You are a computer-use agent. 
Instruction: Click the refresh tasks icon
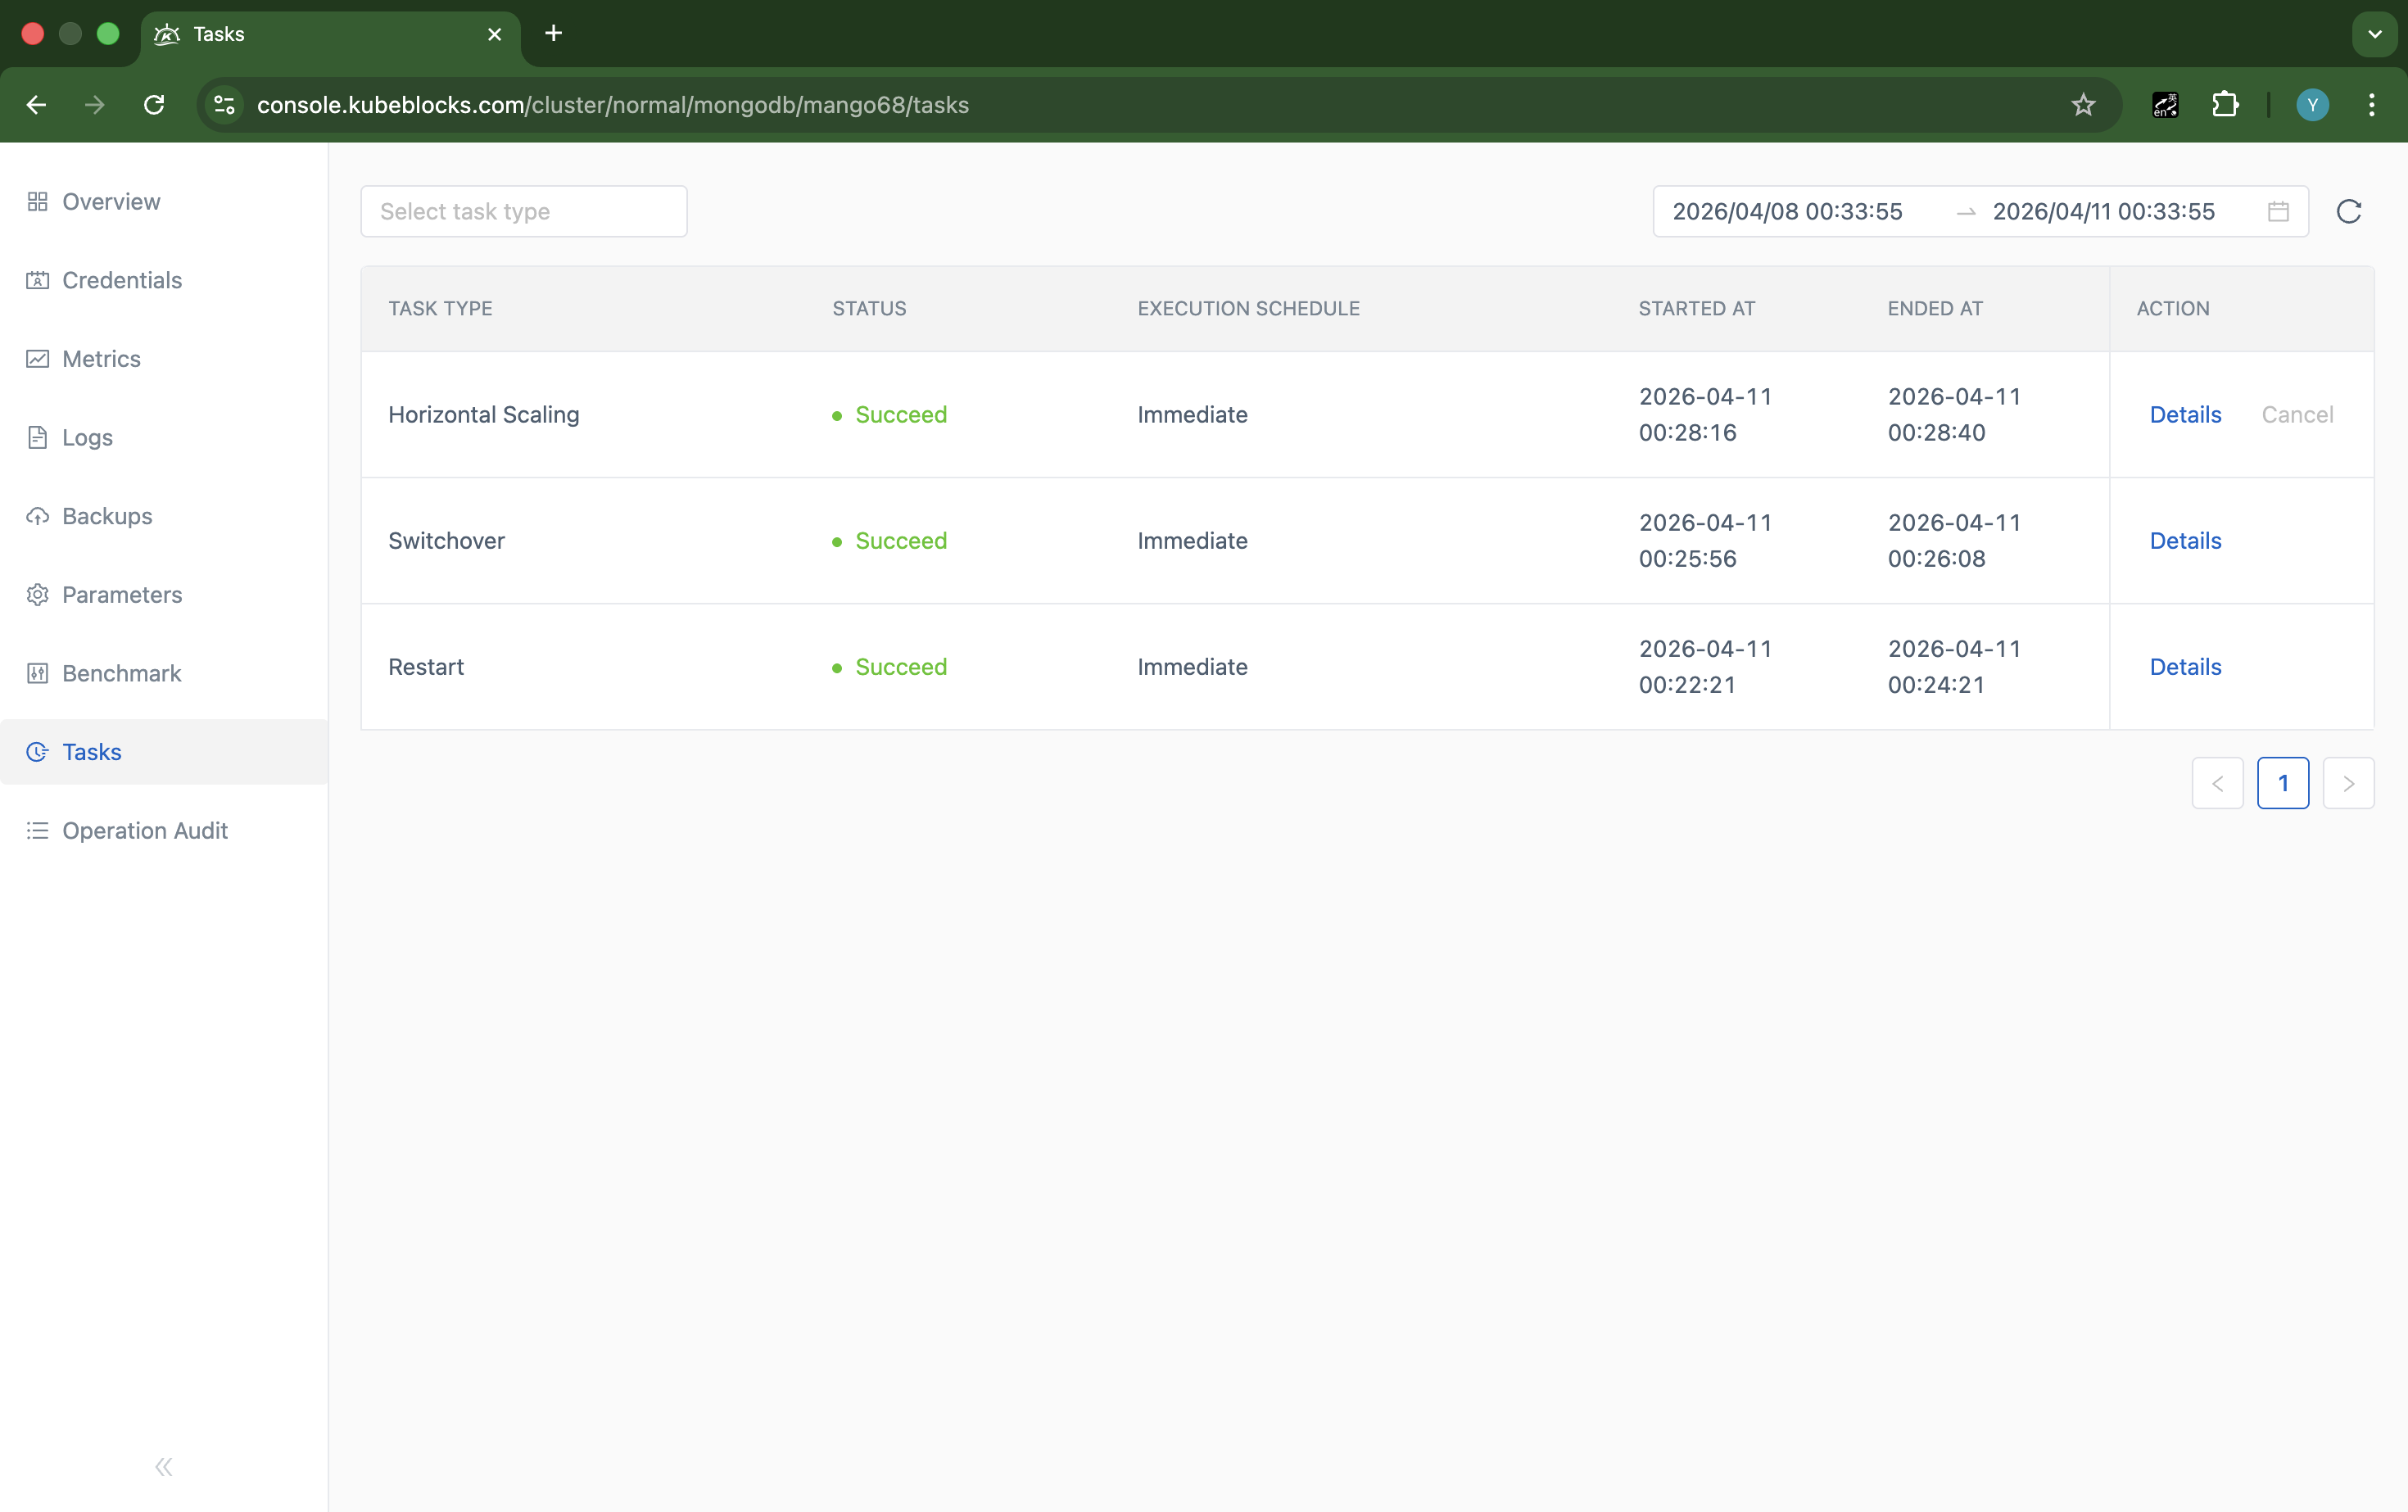click(2350, 211)
